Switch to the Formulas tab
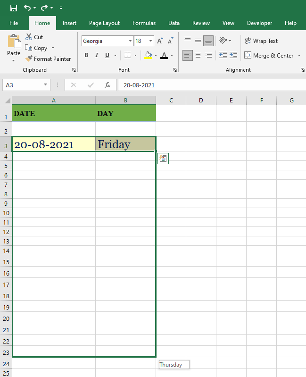306x377 pixels. (144, 23)
